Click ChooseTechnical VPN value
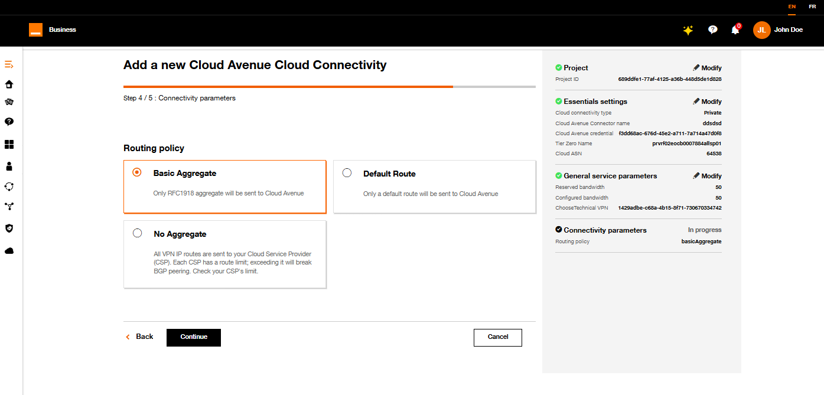This screenshot has height=395, width=824. 670,208
